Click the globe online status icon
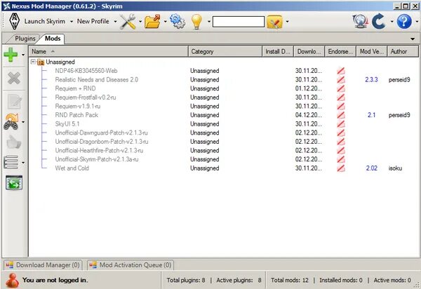Screen dimensions: 421x289 (361, 22)
